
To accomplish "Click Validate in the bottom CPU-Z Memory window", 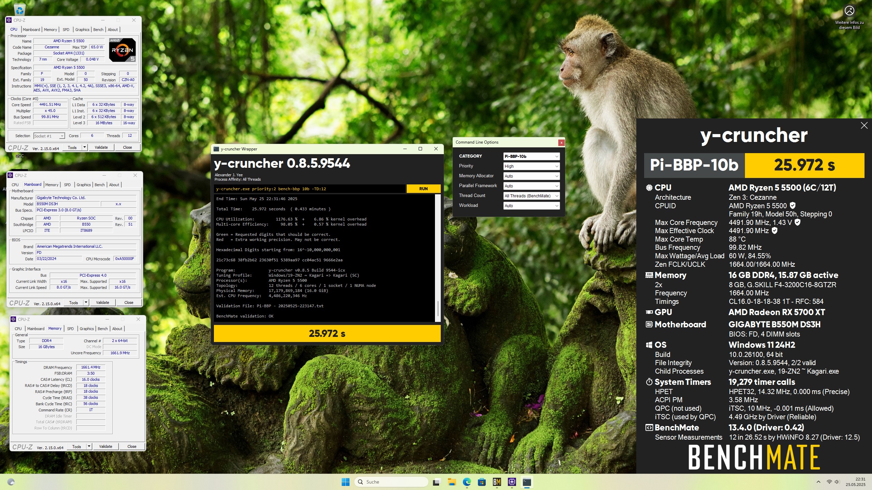I will coord(106,446).
